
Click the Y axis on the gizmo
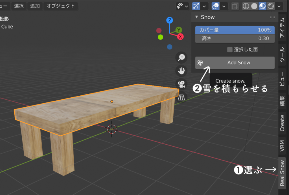click(179, 30)
